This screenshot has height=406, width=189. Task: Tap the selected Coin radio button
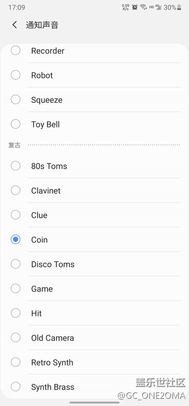coord(15,239)
